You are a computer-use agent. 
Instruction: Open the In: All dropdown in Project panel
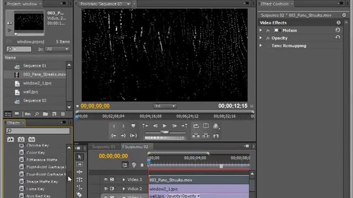(x=57, y=49)
